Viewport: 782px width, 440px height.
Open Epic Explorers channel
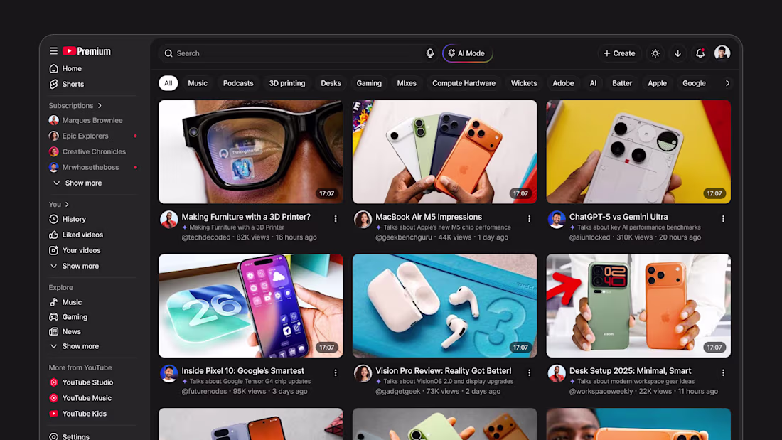[x=78, y=136]
